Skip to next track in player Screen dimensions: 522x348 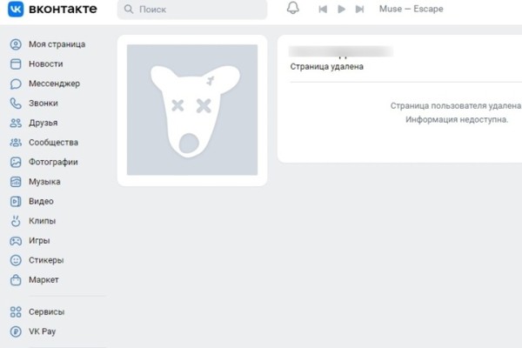pyautogui.click(x=360, y=10)
